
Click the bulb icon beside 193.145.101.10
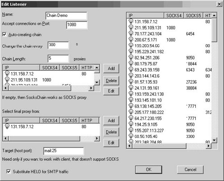click(131, 100)
